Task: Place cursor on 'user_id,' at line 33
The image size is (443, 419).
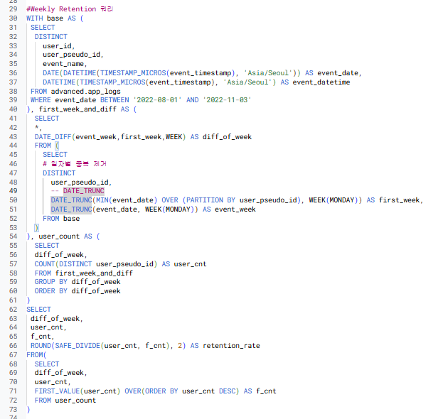Action: (59, 46)
